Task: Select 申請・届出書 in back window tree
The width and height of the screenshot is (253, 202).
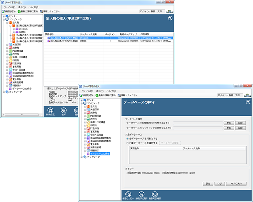Action: coord(19,70)
